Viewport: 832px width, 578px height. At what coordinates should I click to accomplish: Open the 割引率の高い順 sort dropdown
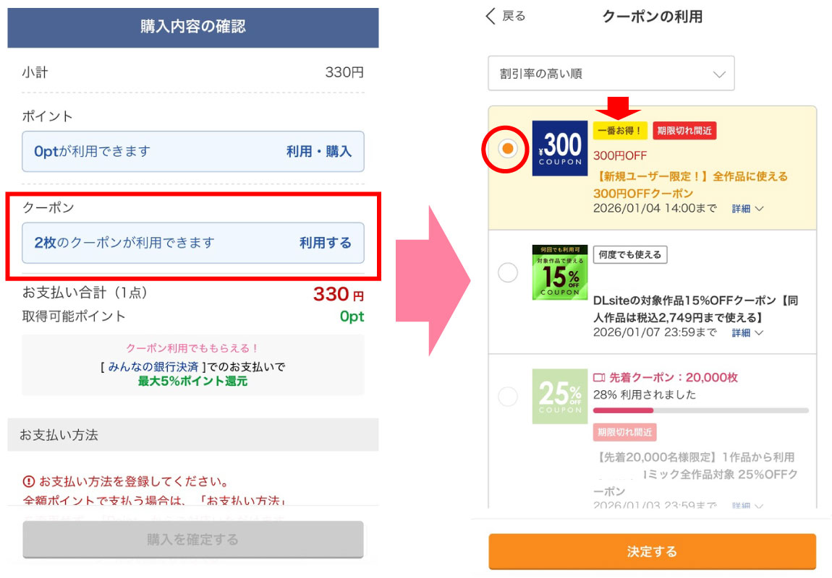[x=611, y=74]
